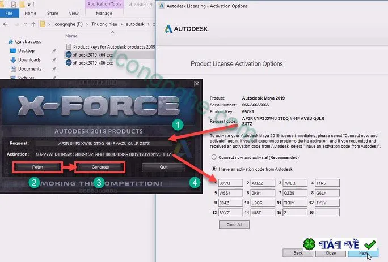Viewport: 388px width, 262px height.
Task: Click activation code box 1 containing 80VQ
Action: [230, 183]
